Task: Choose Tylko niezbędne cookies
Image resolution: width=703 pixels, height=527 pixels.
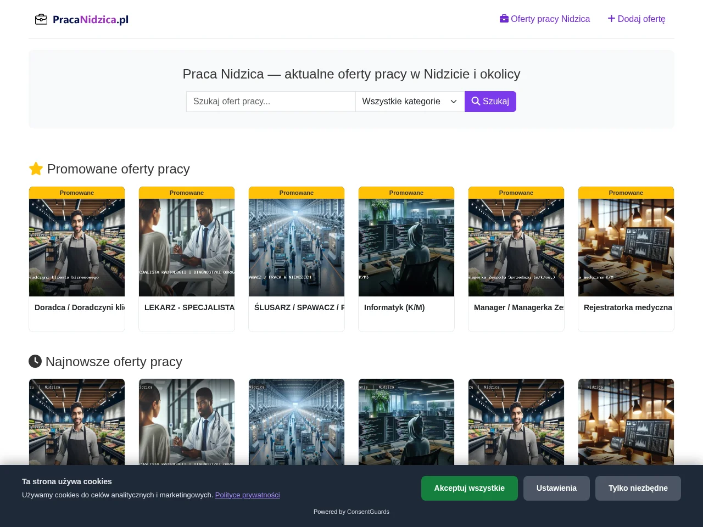Action: click(638, 488)
